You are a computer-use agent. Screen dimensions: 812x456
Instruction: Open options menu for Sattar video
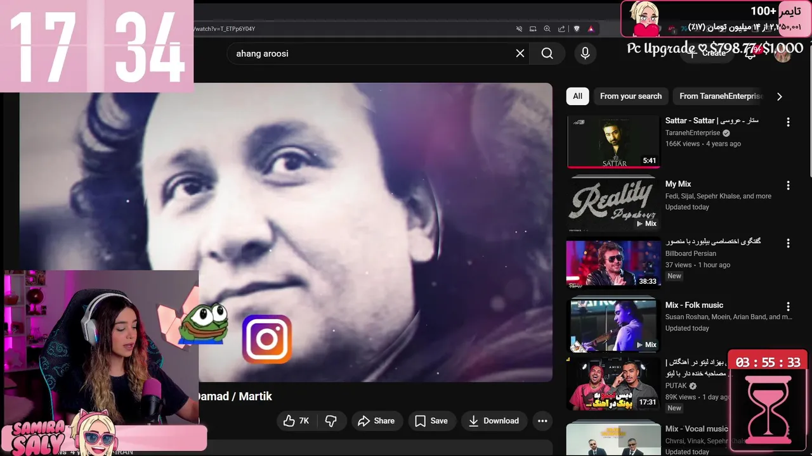pos(788,122)
